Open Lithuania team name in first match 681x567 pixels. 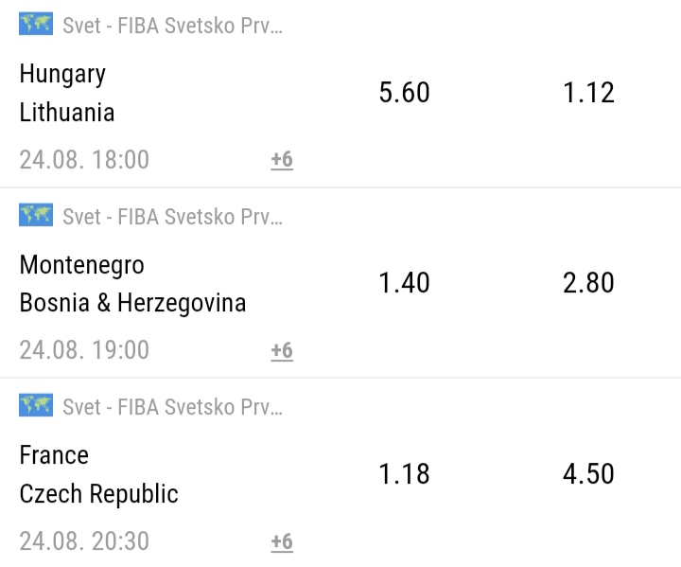point(67,113)
